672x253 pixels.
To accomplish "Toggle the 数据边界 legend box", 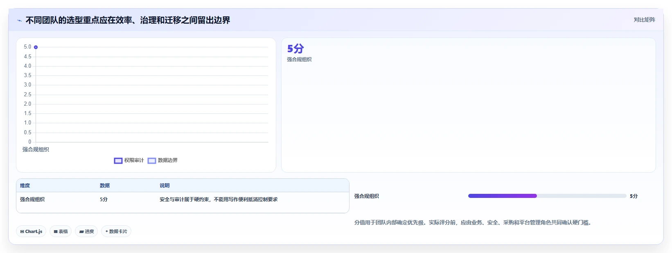I will point(152,161).
